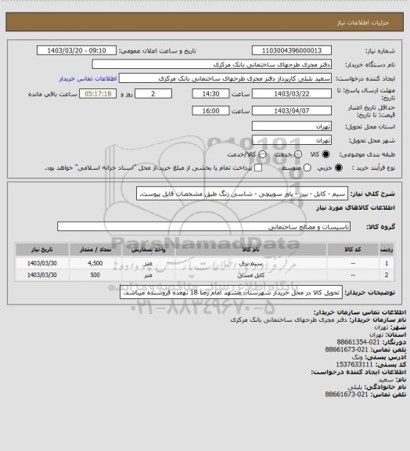The height and width of the screenshot is (451, 410).
Task: Toggle the اسناد خزانه اسلامی payment checkbox
Action: point(258,168)
